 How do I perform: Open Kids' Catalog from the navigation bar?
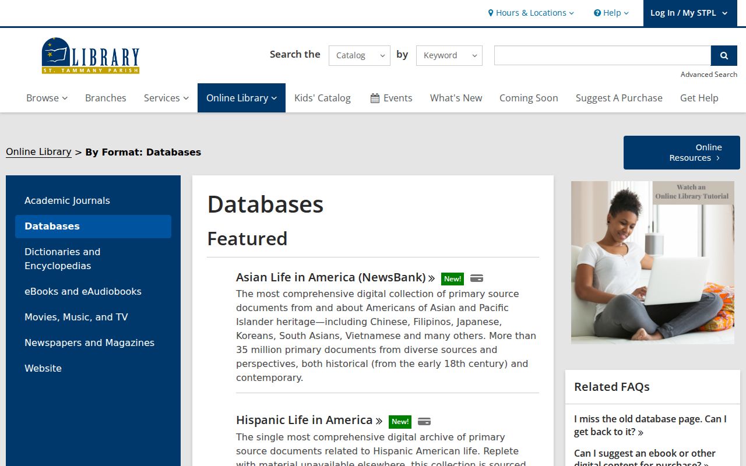coord(322,98)
